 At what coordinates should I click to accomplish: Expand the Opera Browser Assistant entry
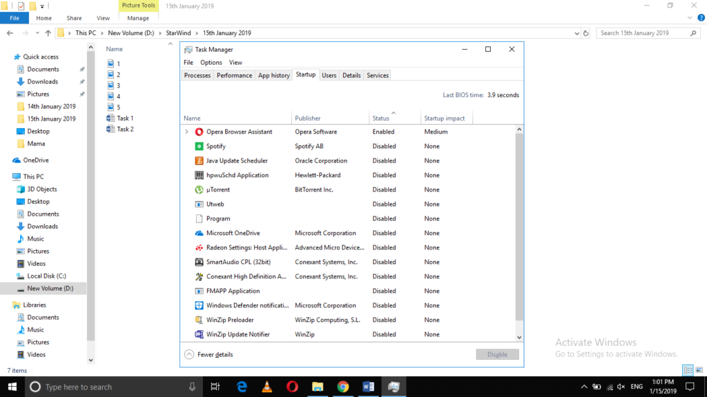pyautogui.click(x=186, y=132)
